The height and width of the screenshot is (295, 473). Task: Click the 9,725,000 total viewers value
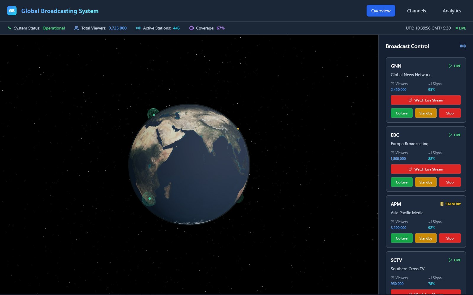point(117,28)
